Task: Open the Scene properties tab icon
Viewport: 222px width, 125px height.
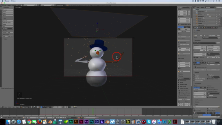Action: 201,28
